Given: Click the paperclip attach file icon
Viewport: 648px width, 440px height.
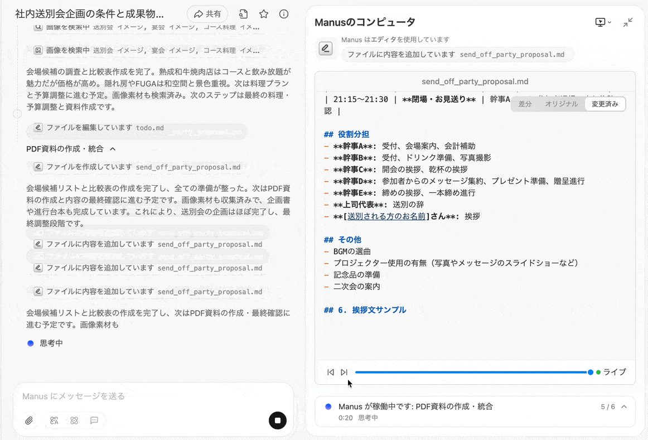Looking at the screenshot, I should pos(29,420).
